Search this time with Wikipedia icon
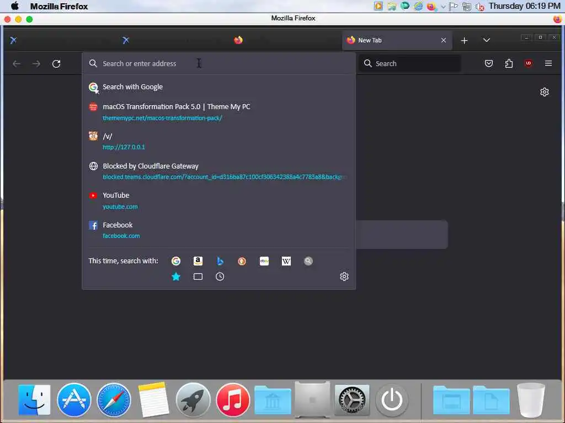The width and height of the screenshot is (565, 423). [x=286, y=261]
